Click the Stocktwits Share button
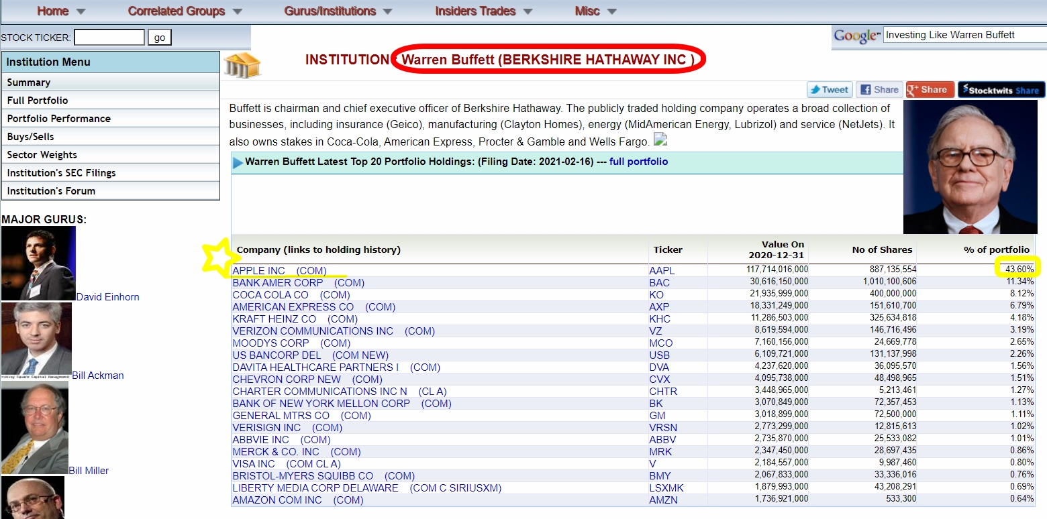Viewport: 1047px width, 519px height. [x=1001, y=89]
